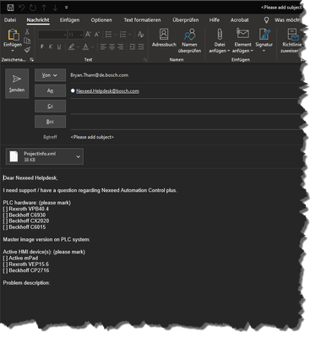Click the Cc button

tap(50, 106)
